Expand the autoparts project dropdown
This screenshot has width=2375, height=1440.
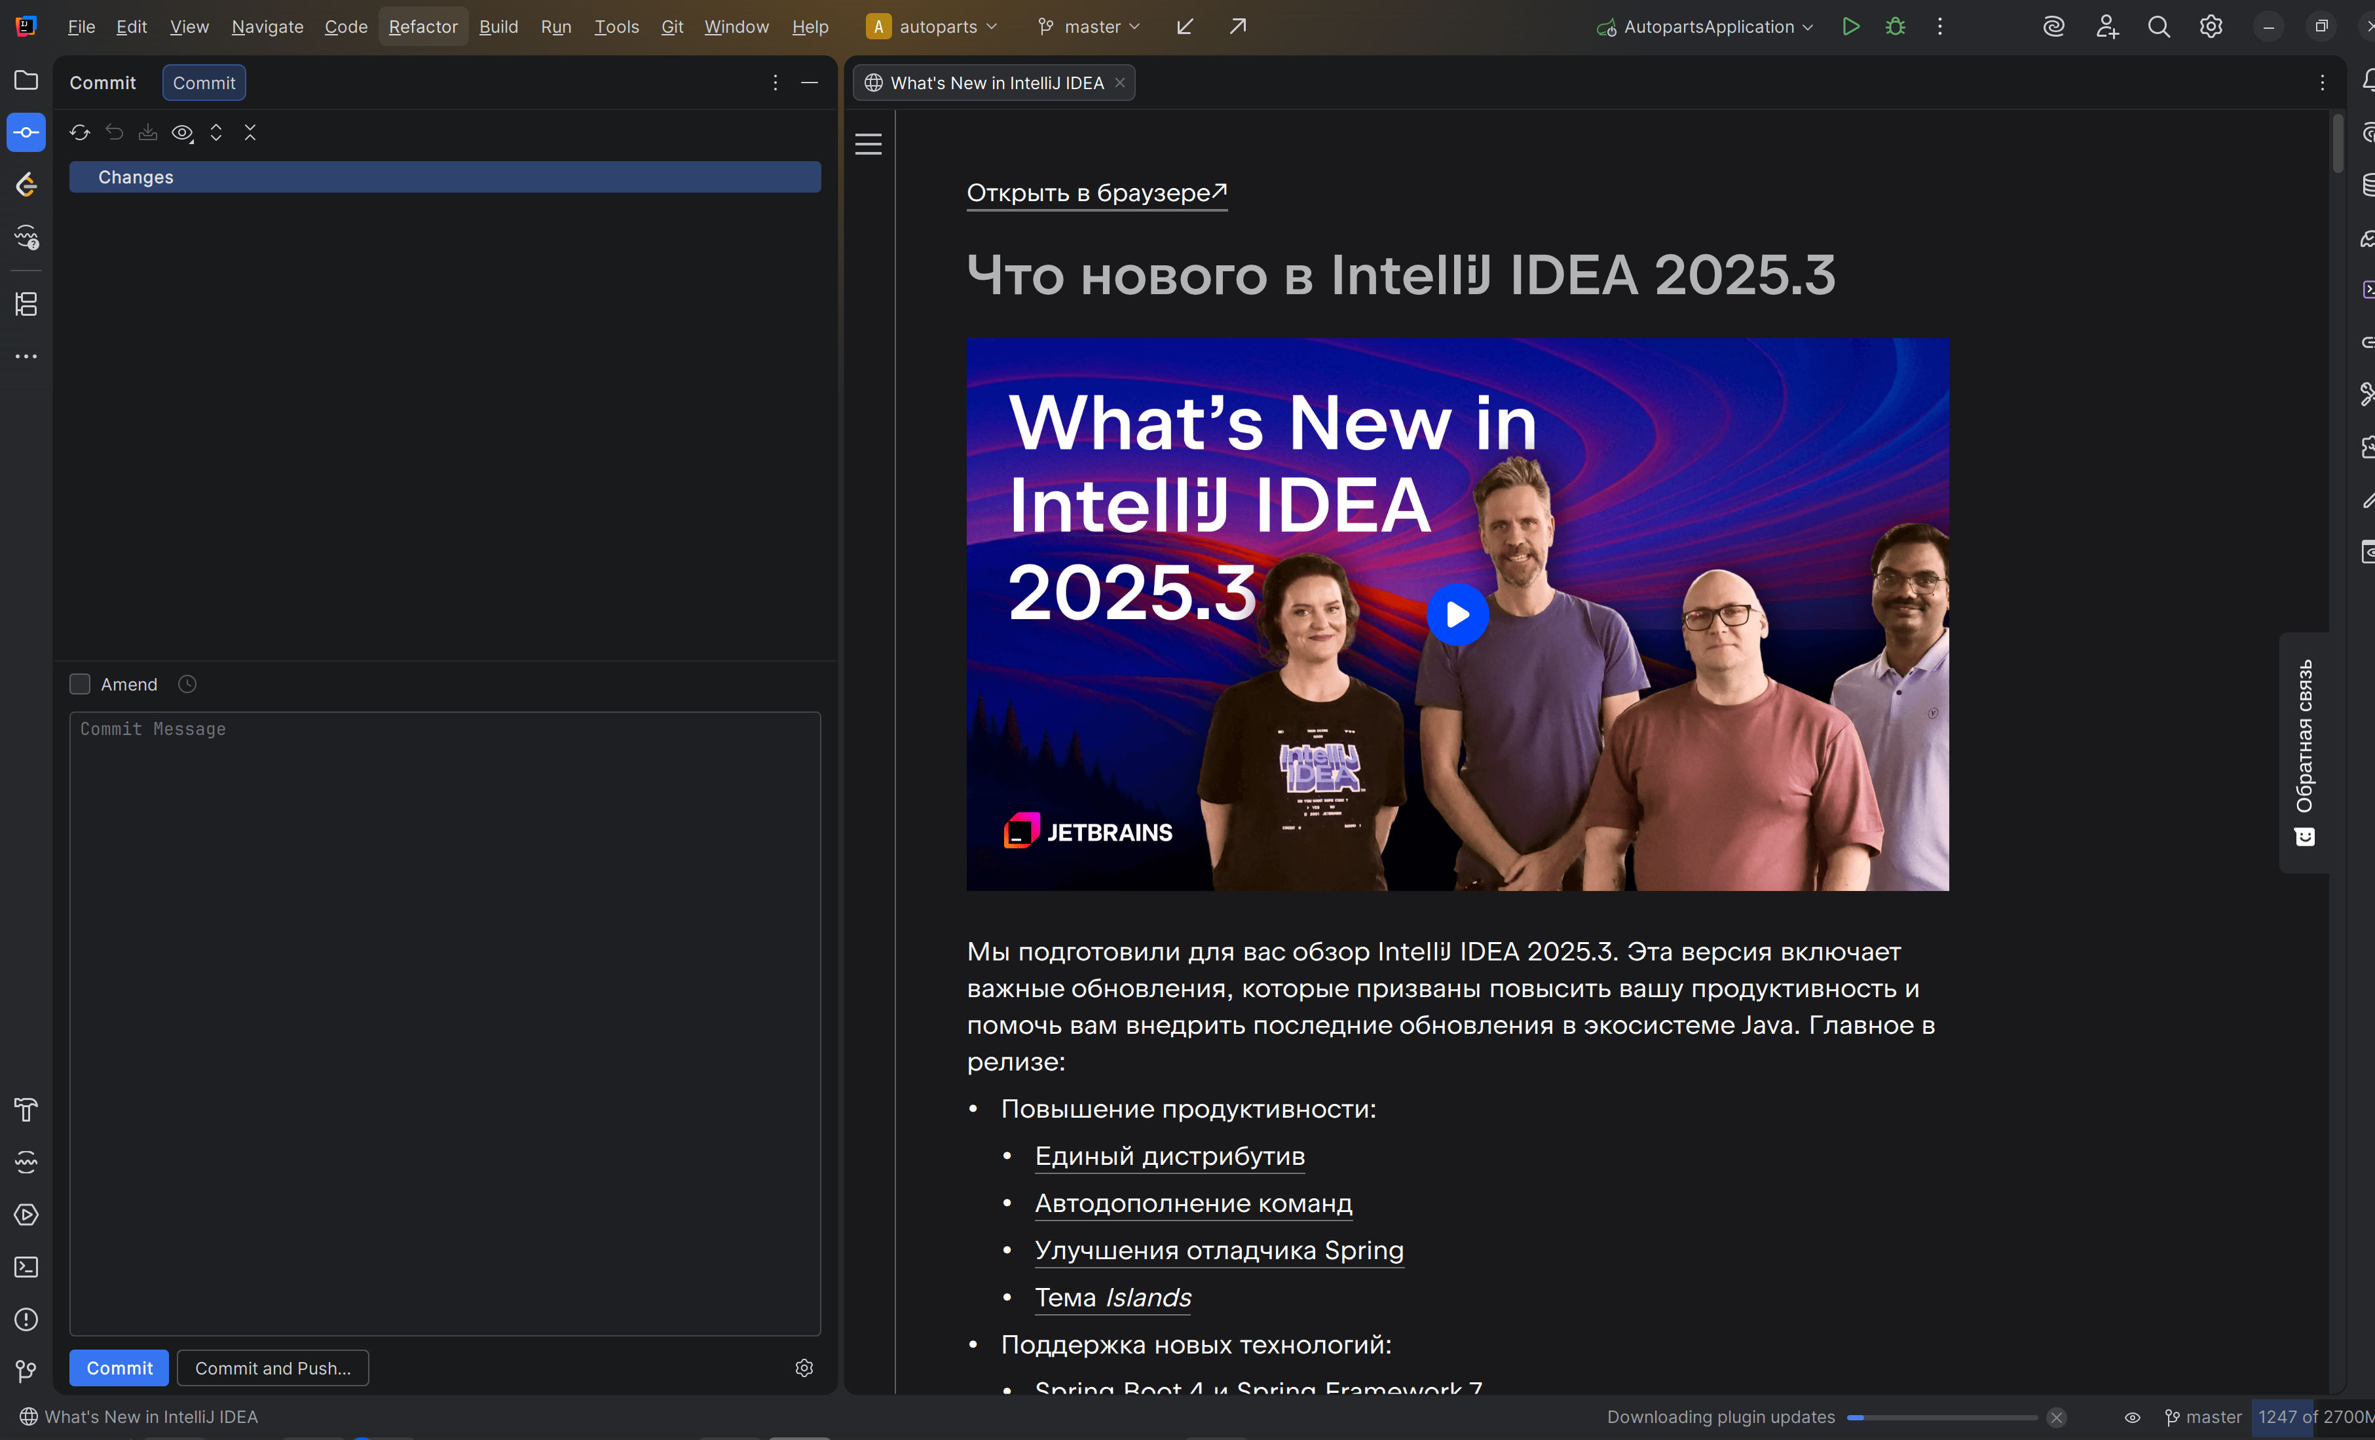(934, 27)
